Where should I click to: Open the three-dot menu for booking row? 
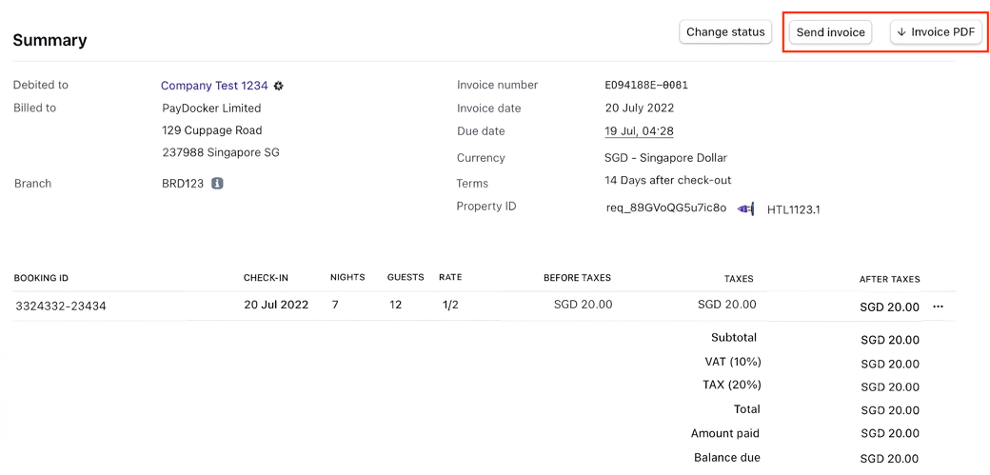pyautogui.click(x=939, y=307)
